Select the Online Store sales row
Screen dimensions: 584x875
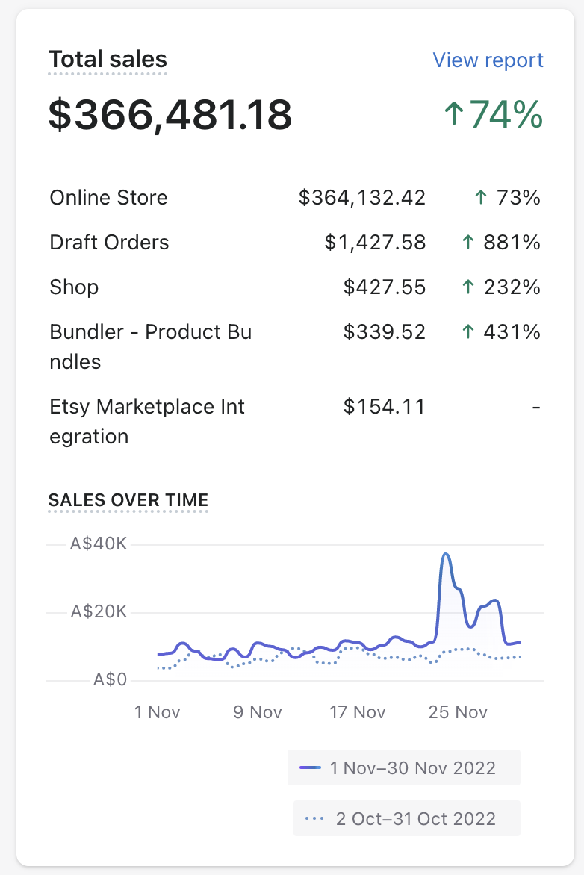tap(108, 198)
